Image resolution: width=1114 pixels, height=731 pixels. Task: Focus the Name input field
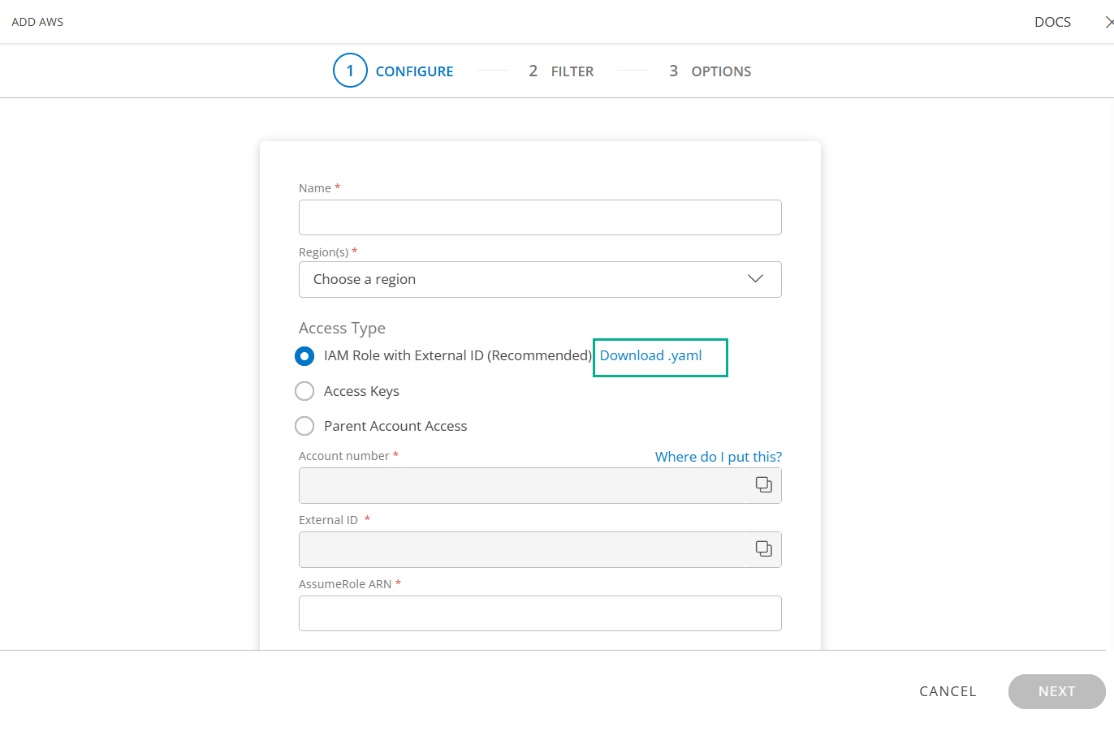(540, 217)
